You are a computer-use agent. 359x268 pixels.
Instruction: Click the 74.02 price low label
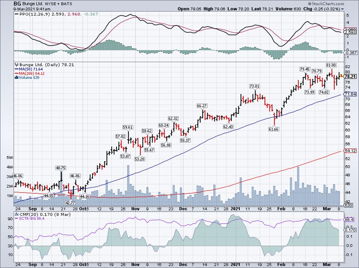tap(324, 92)
